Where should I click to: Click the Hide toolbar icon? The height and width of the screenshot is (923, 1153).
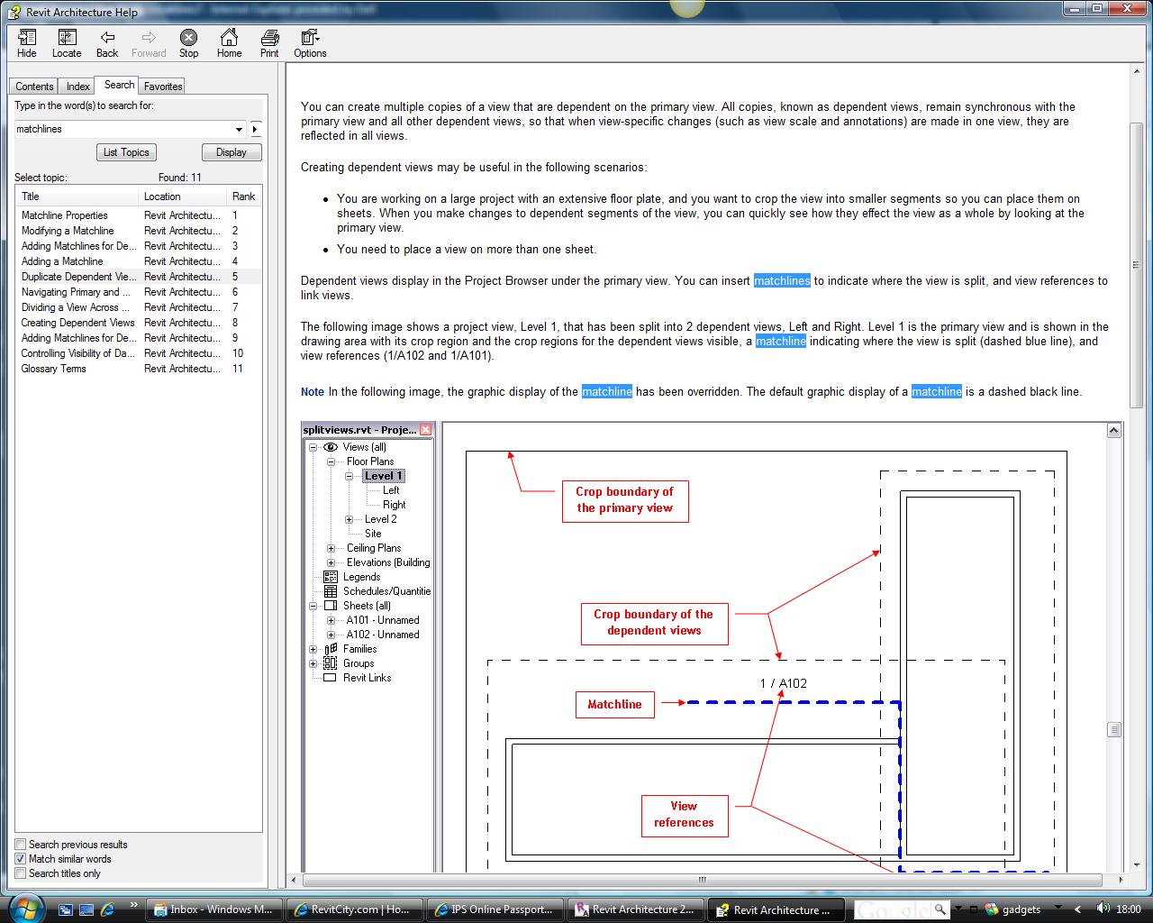[x=27, y=42]
